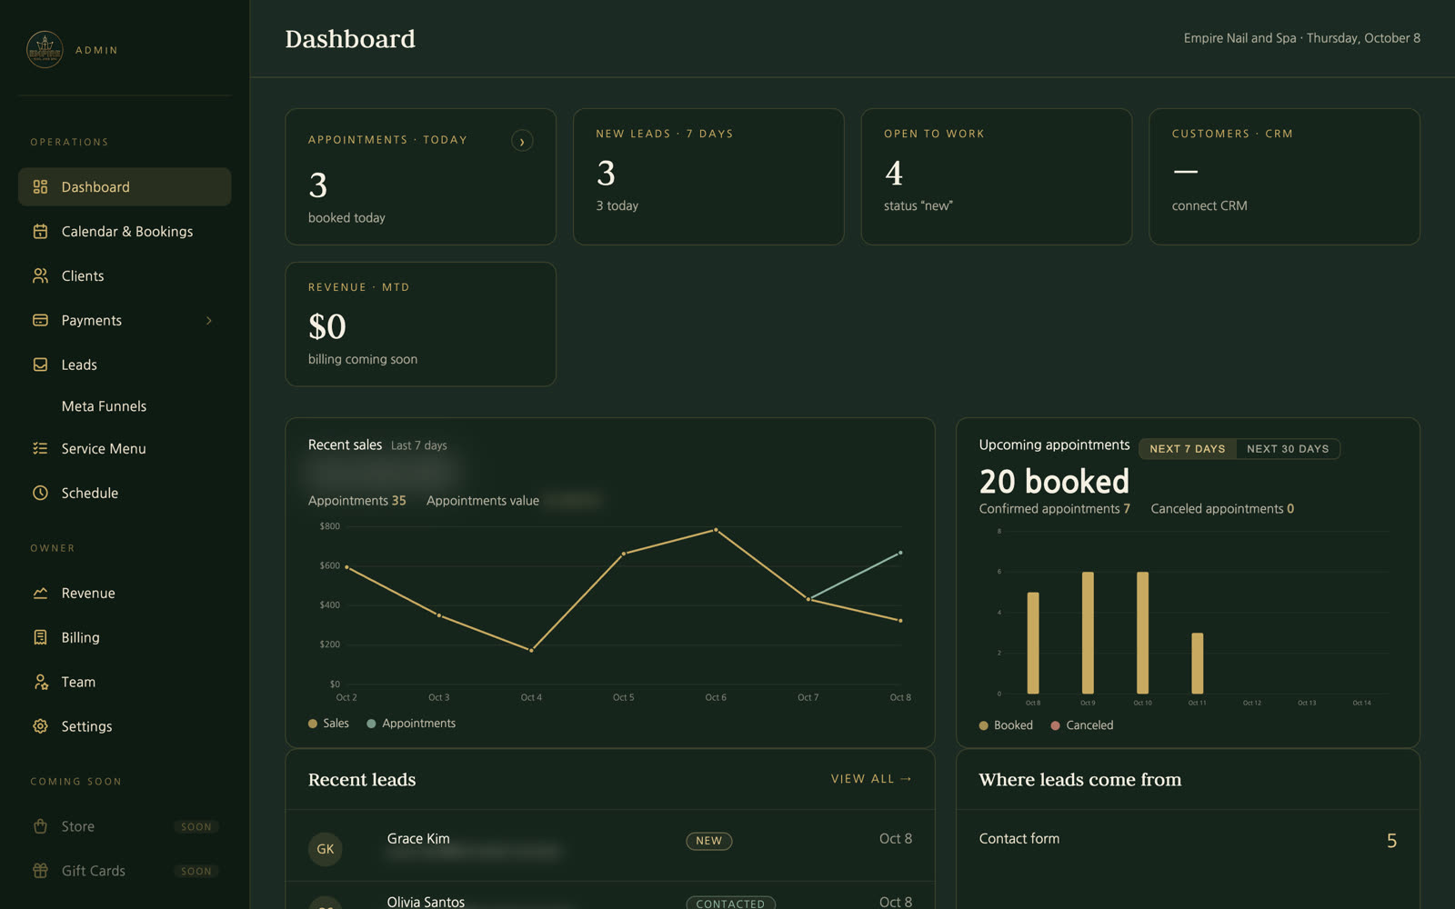Toggle the Booked legend item

(x=1006, y=725)
